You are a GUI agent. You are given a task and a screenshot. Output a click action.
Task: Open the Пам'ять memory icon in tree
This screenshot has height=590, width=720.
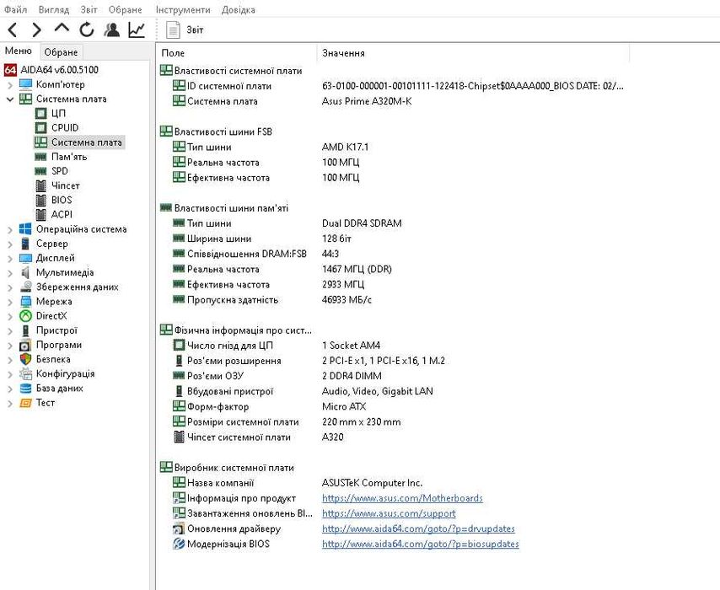tap(40, 157)
